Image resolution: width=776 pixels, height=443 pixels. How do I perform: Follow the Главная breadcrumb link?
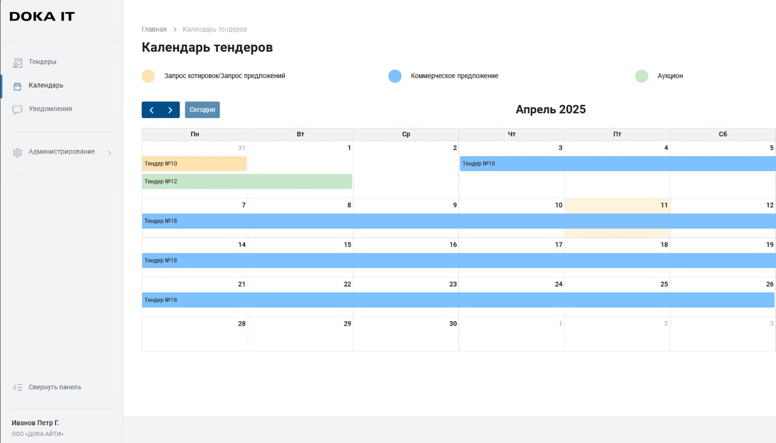click(x=154, y=29)
